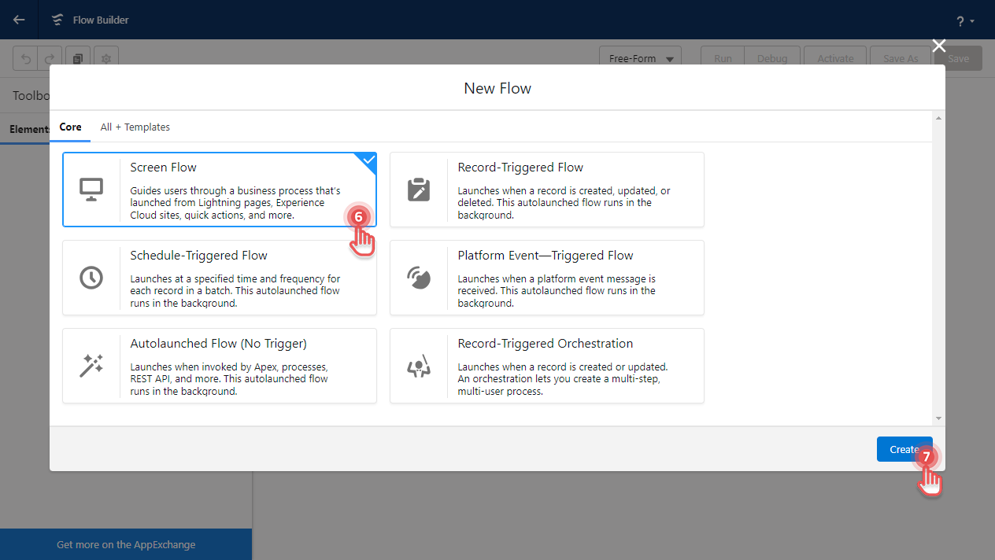The image size is (995, 560).
Task: Open the Free-Form layout dropdown
Action: pyautogui.click(x=639, y=57)
